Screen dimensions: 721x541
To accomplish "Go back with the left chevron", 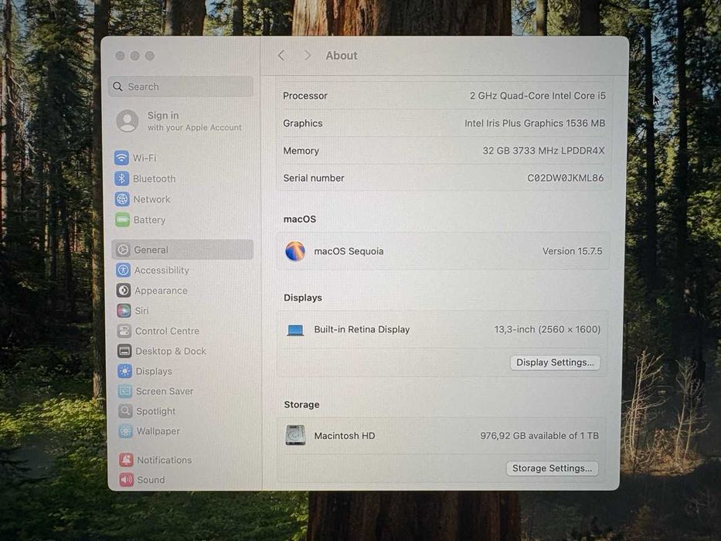I will pyautogui.click(x=281, y=56).
